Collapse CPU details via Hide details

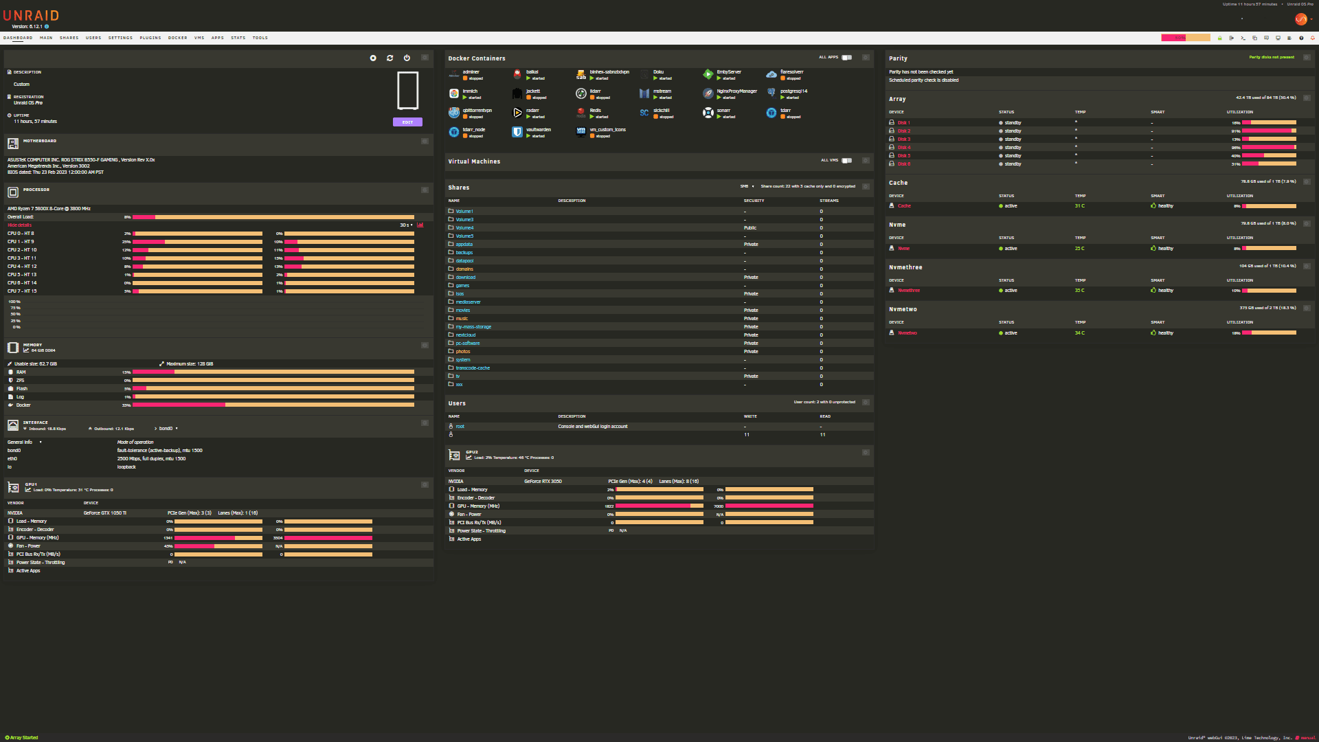pyautogui.click(x=19, y=225)
